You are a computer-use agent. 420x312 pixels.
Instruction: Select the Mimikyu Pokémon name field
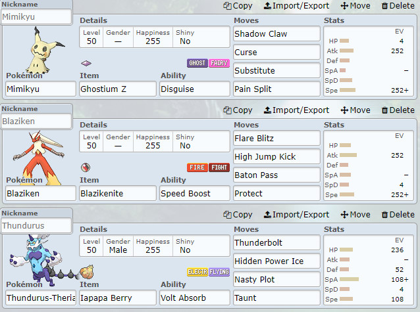41,89
